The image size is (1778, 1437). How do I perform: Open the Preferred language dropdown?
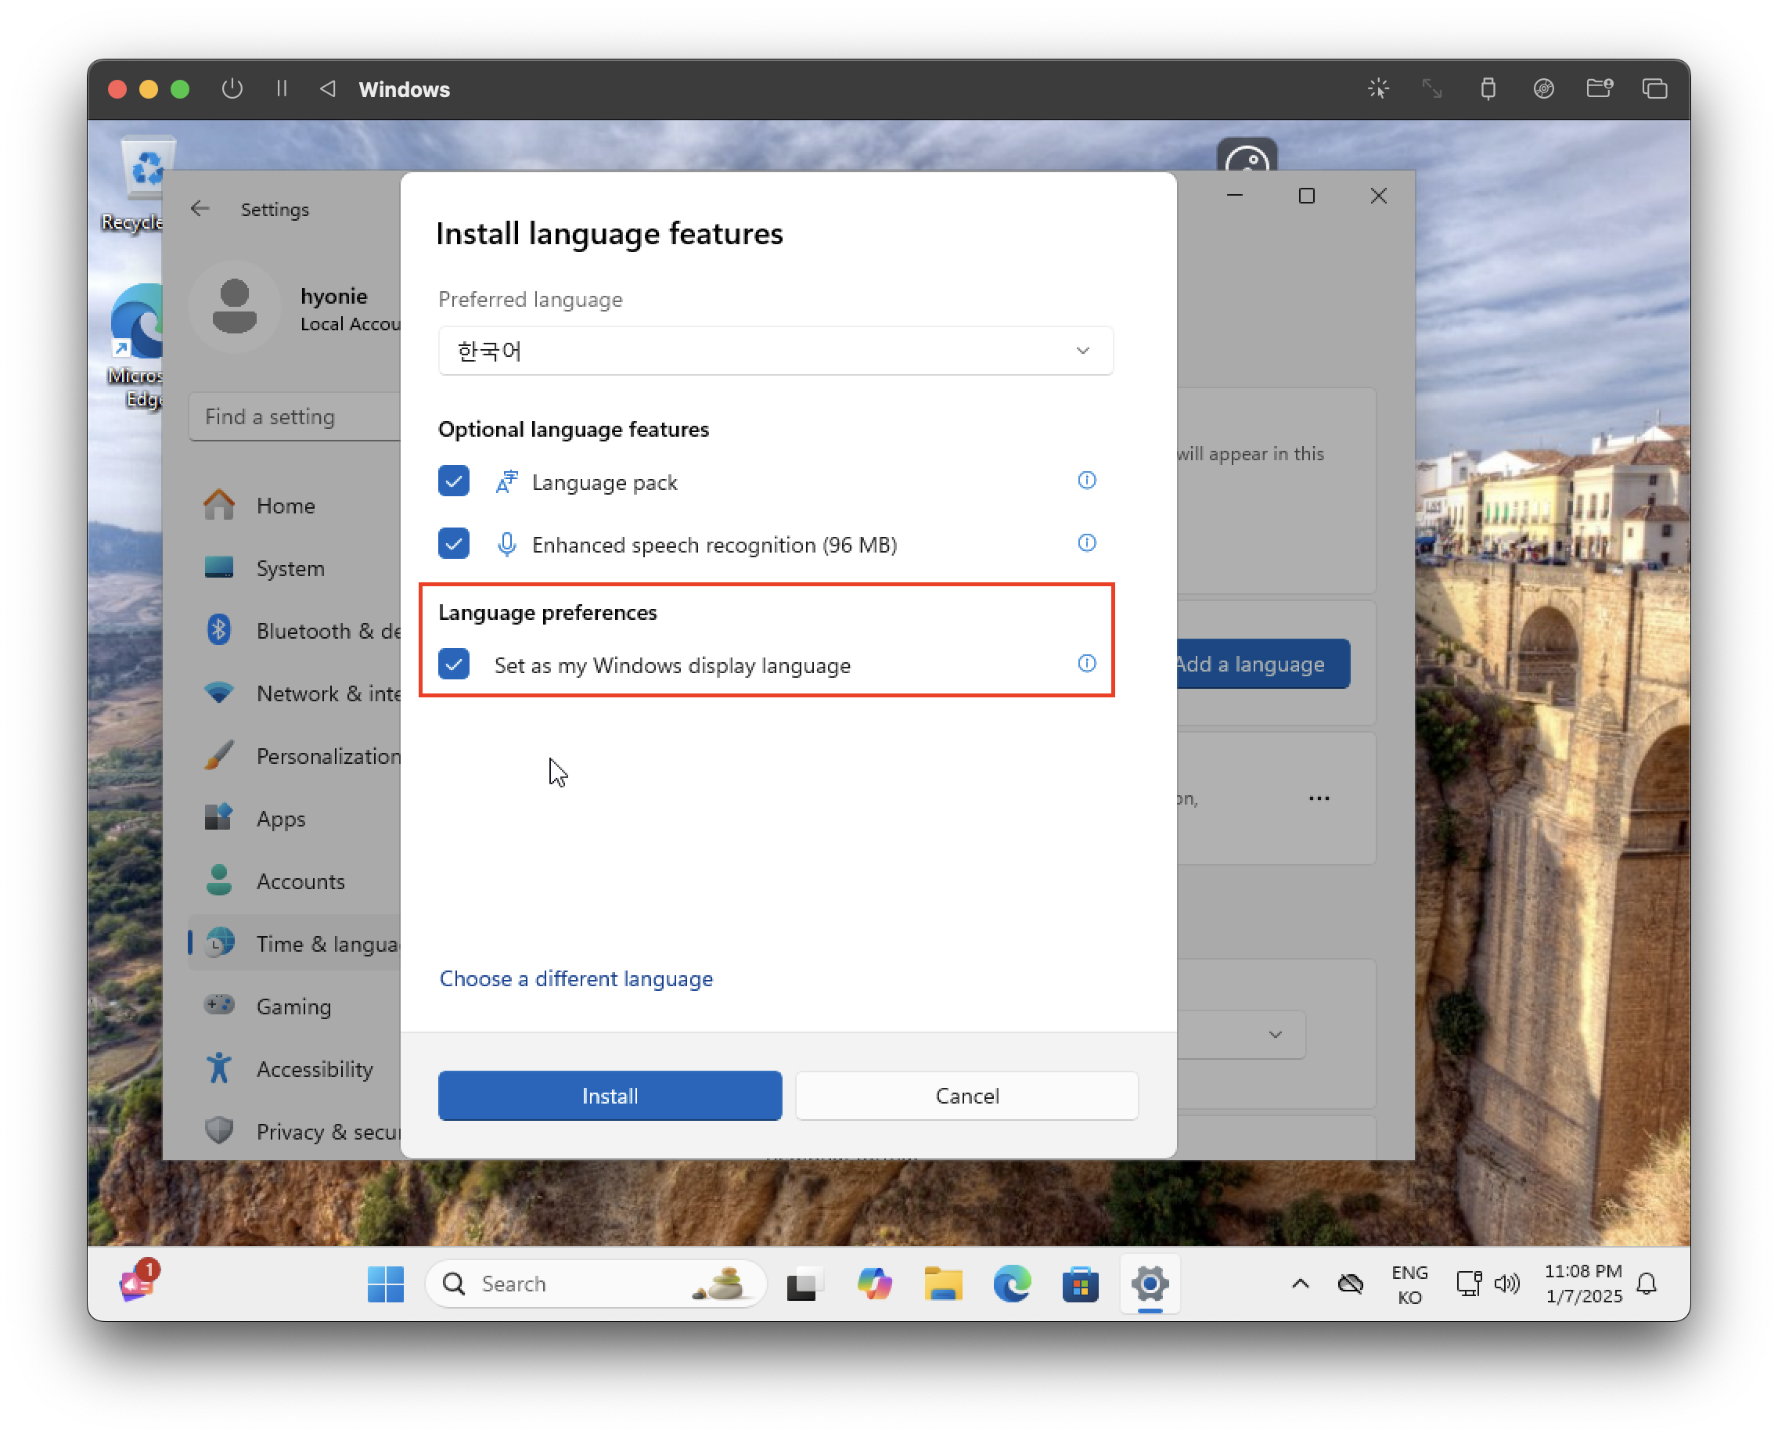[775, 351]
